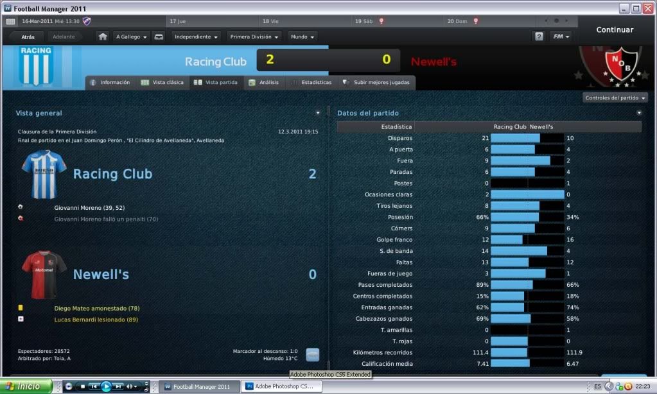The height and width of the screenshot is (394, 657).
Task: Open the Análisis tab
Action: (264, 83)
